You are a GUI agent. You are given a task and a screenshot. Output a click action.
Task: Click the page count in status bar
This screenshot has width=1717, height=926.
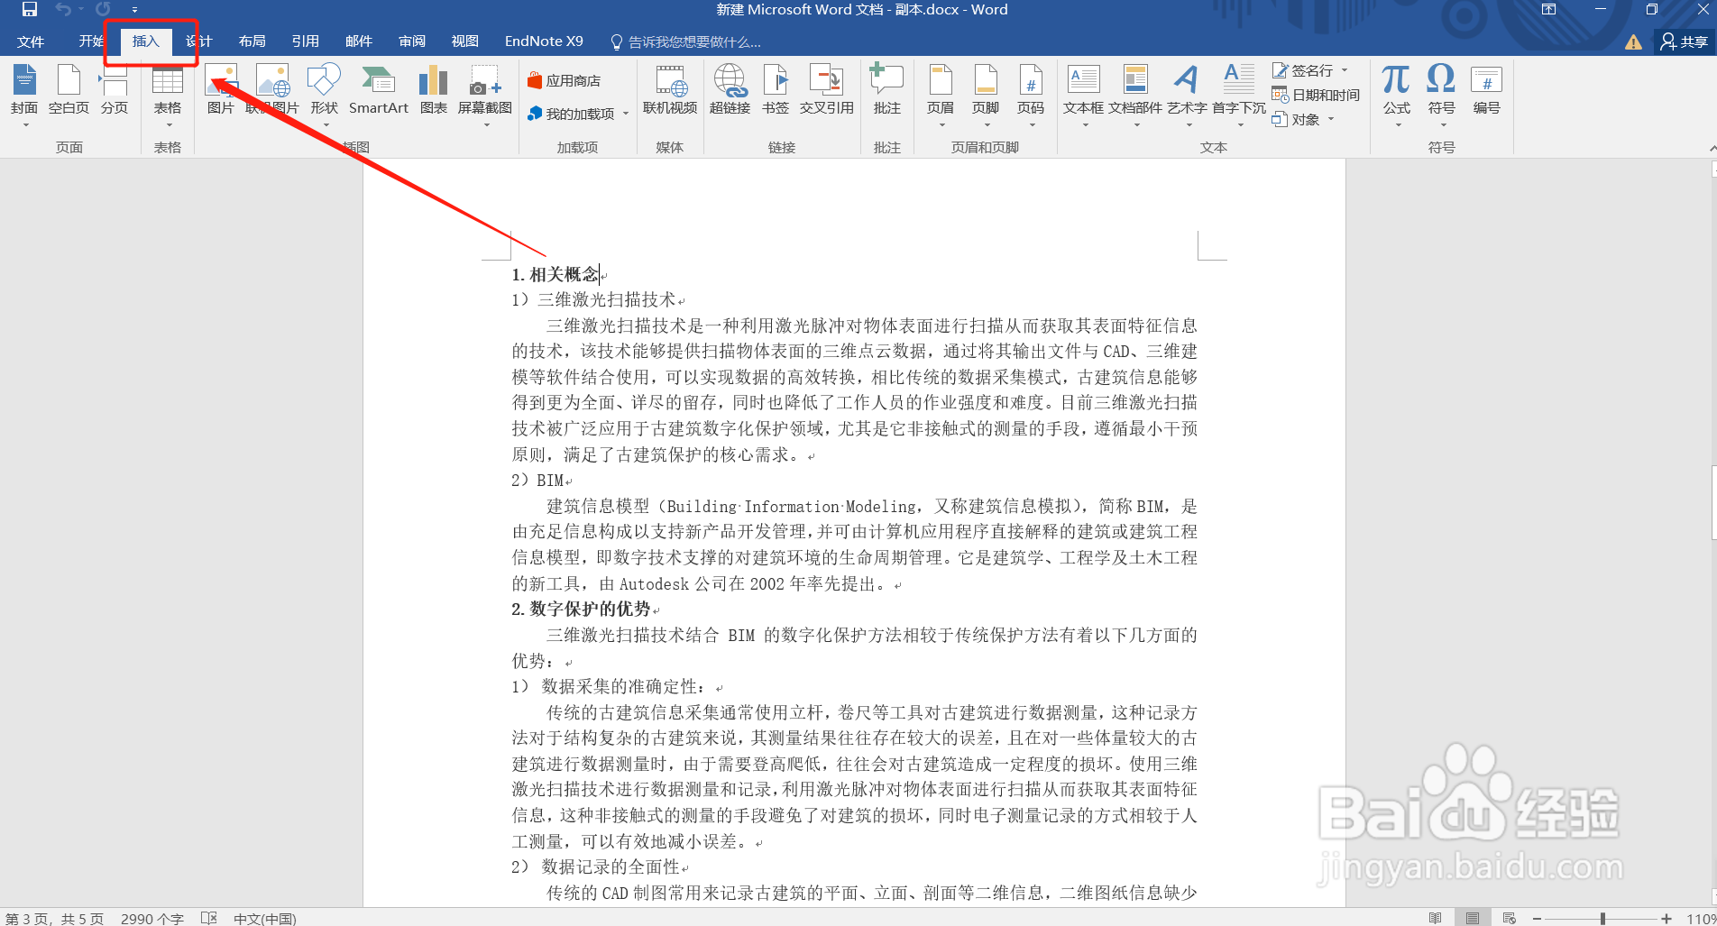point(54,918)
